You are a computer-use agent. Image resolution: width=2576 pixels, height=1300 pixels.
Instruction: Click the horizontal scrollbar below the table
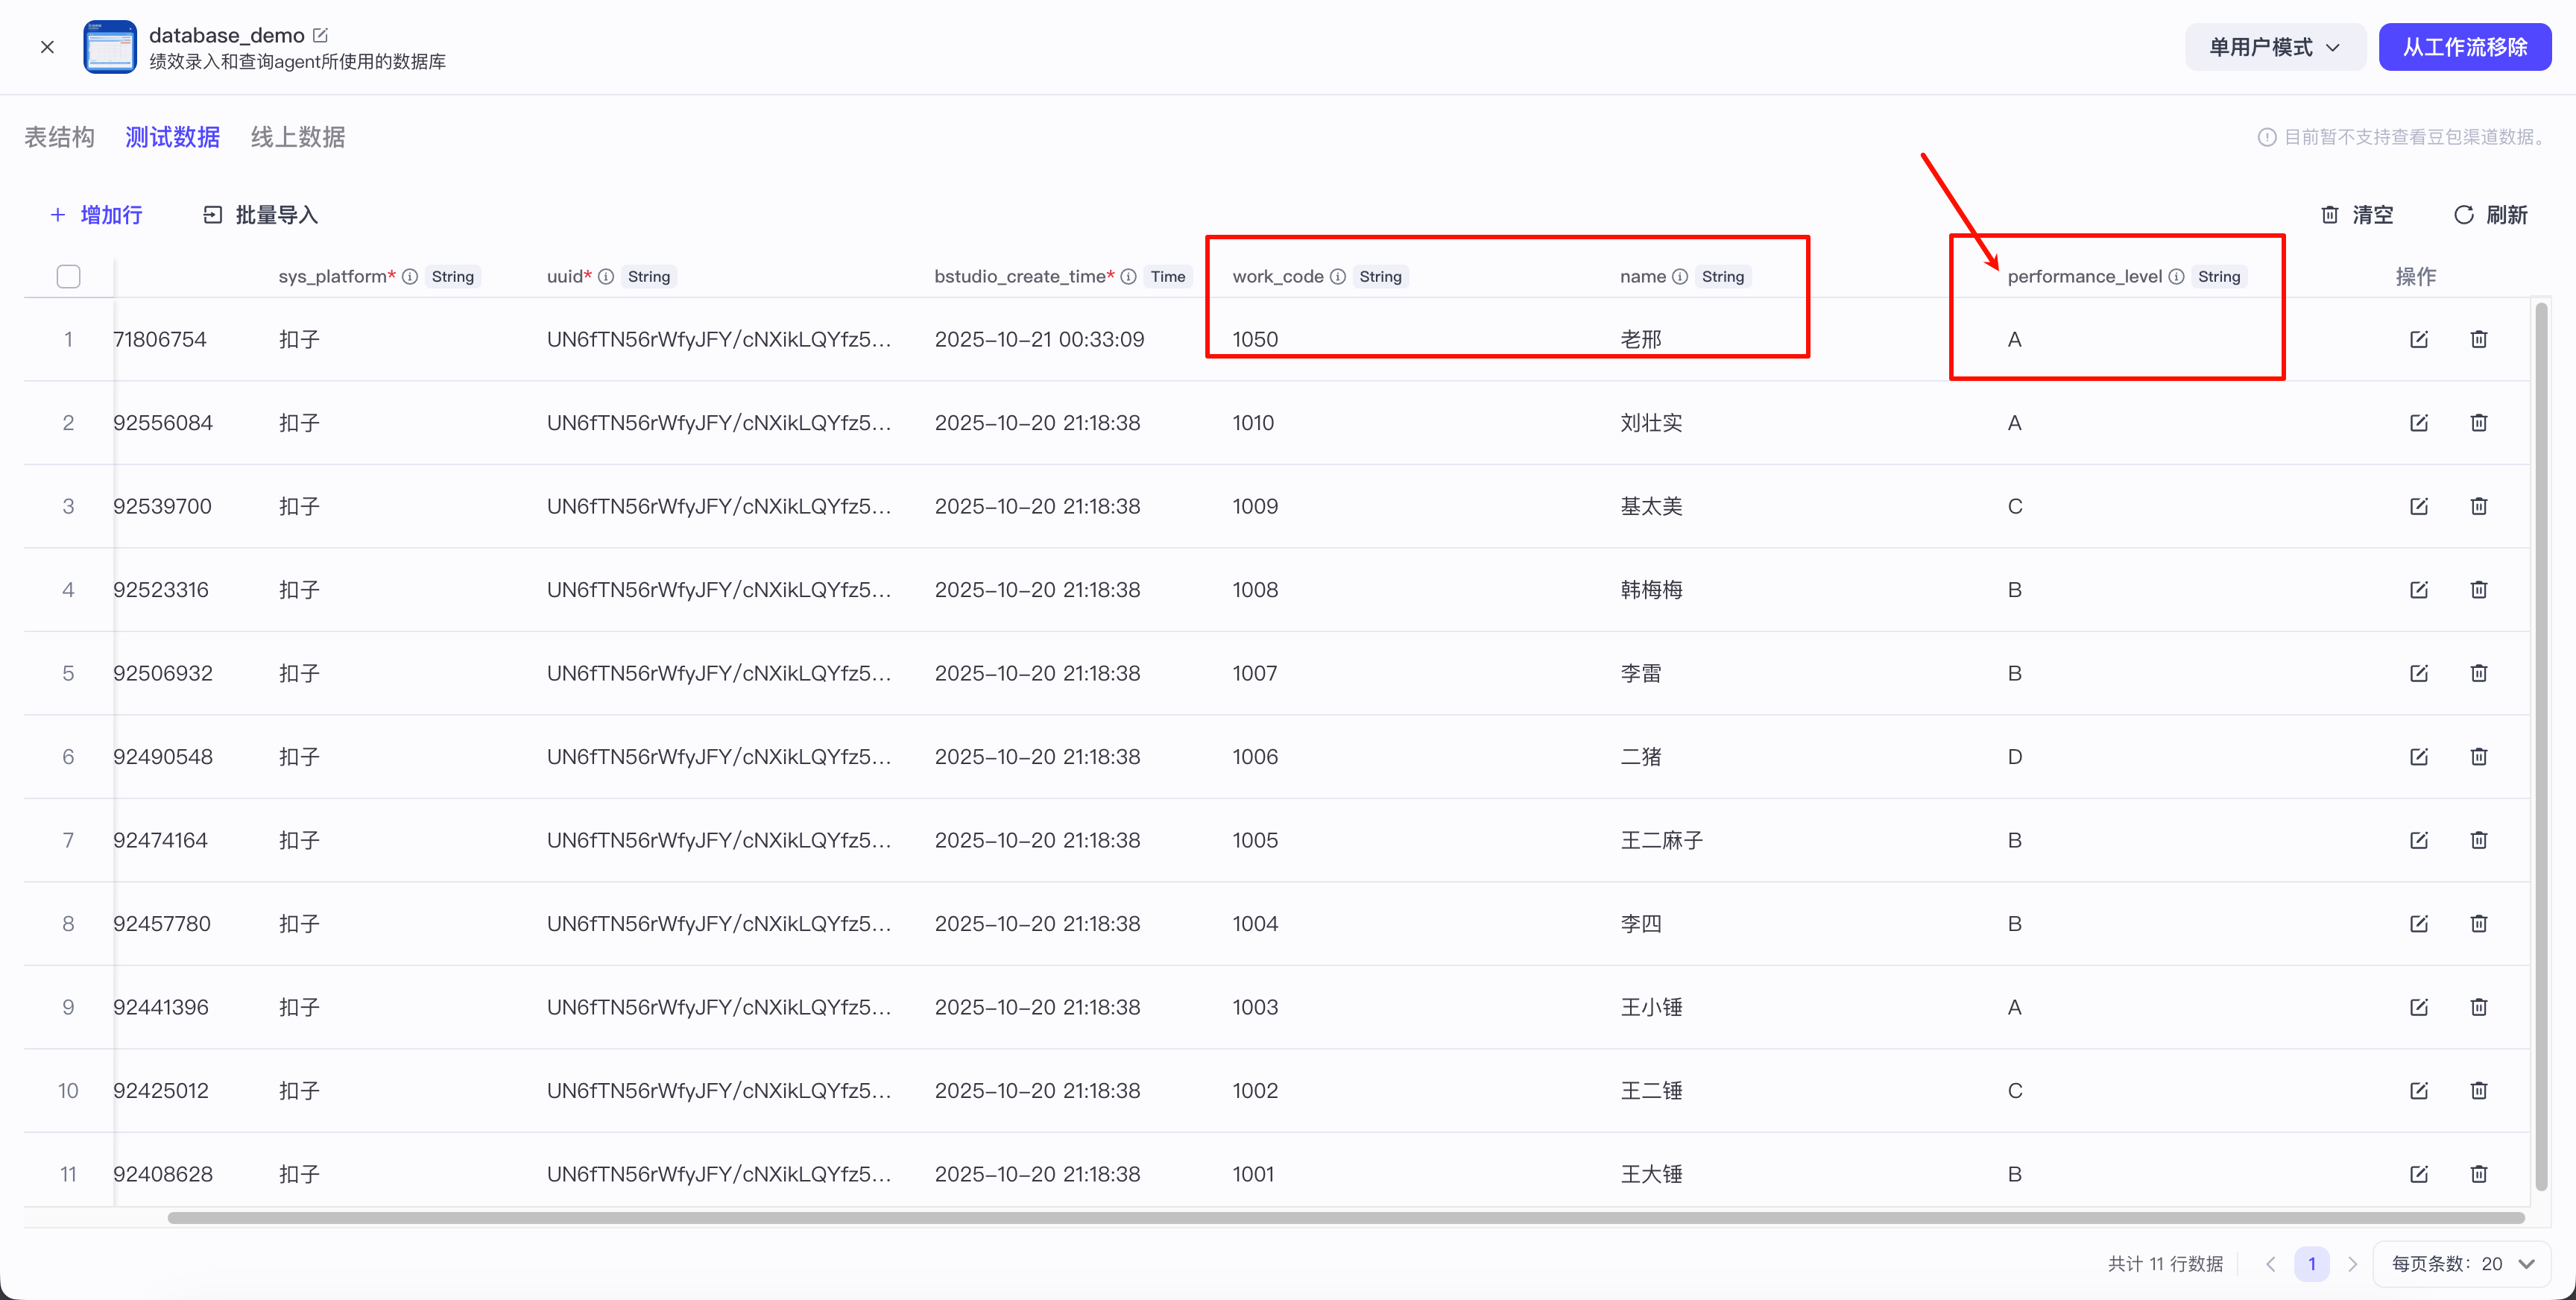(1345, 1218)
